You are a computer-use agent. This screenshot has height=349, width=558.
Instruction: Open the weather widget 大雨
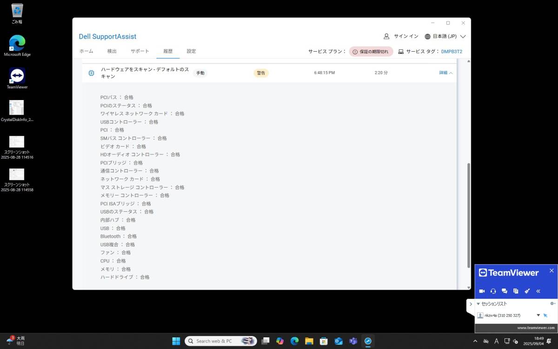(x=15, y=341)
